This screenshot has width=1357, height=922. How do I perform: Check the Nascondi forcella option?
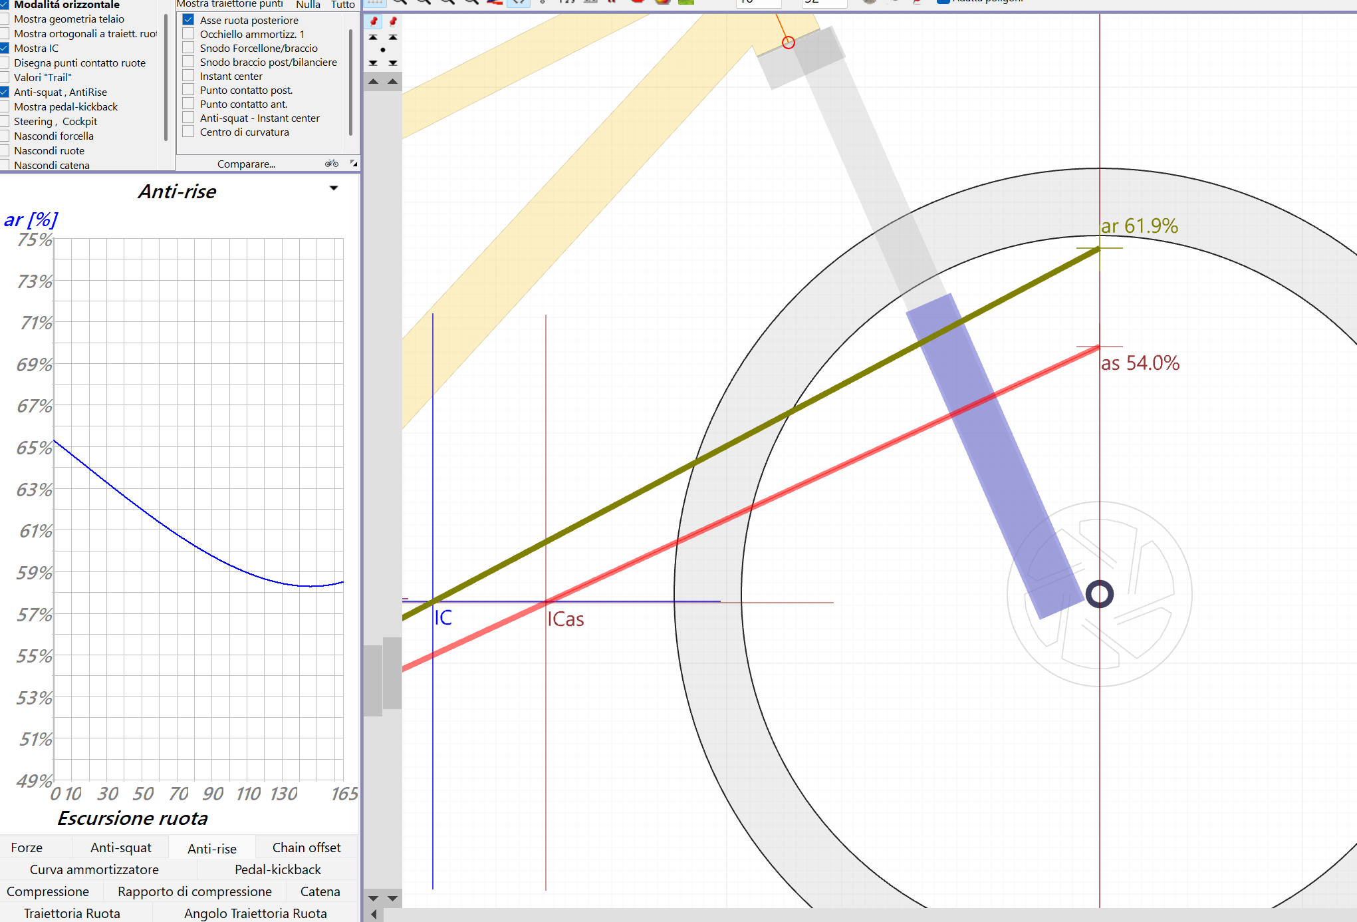point(5,136)
